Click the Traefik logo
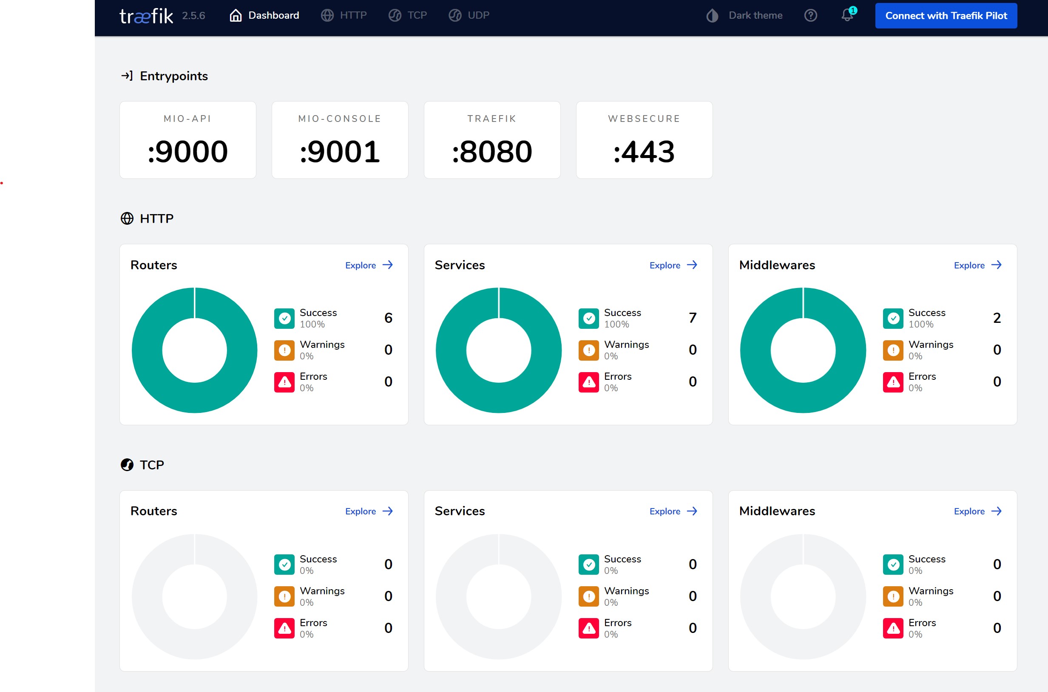Image resolution: width=1048 pixels, height=692 pixels. click(146, 16)
